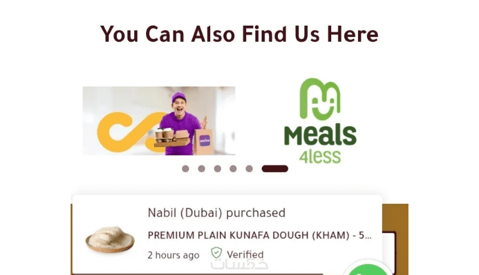Click the green Verified shield icon
The image size is (479, 275).
click(x=216, y=253)
